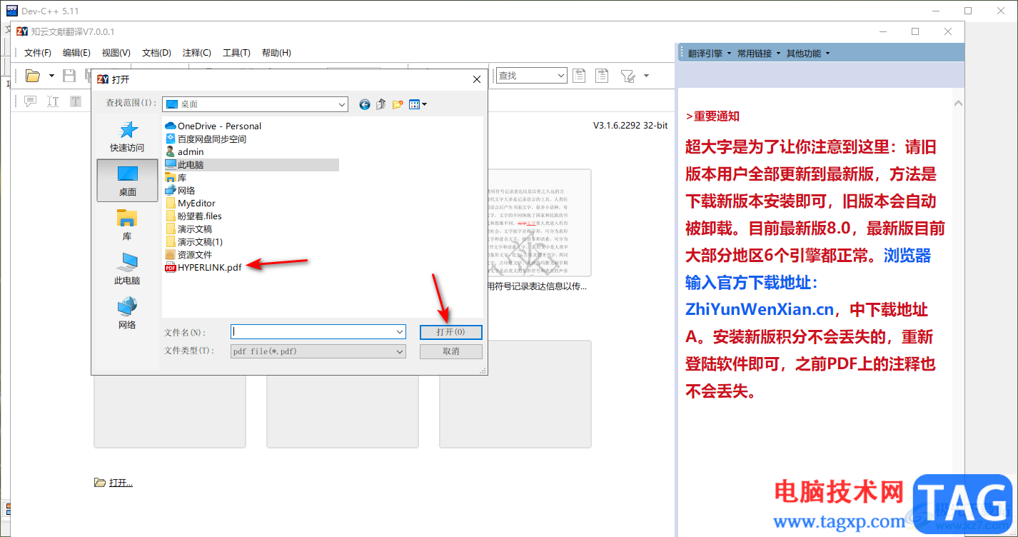Expand the 查找范围 location dropdown
Screen dimensions: 1018x537
(x=341, y=104)
